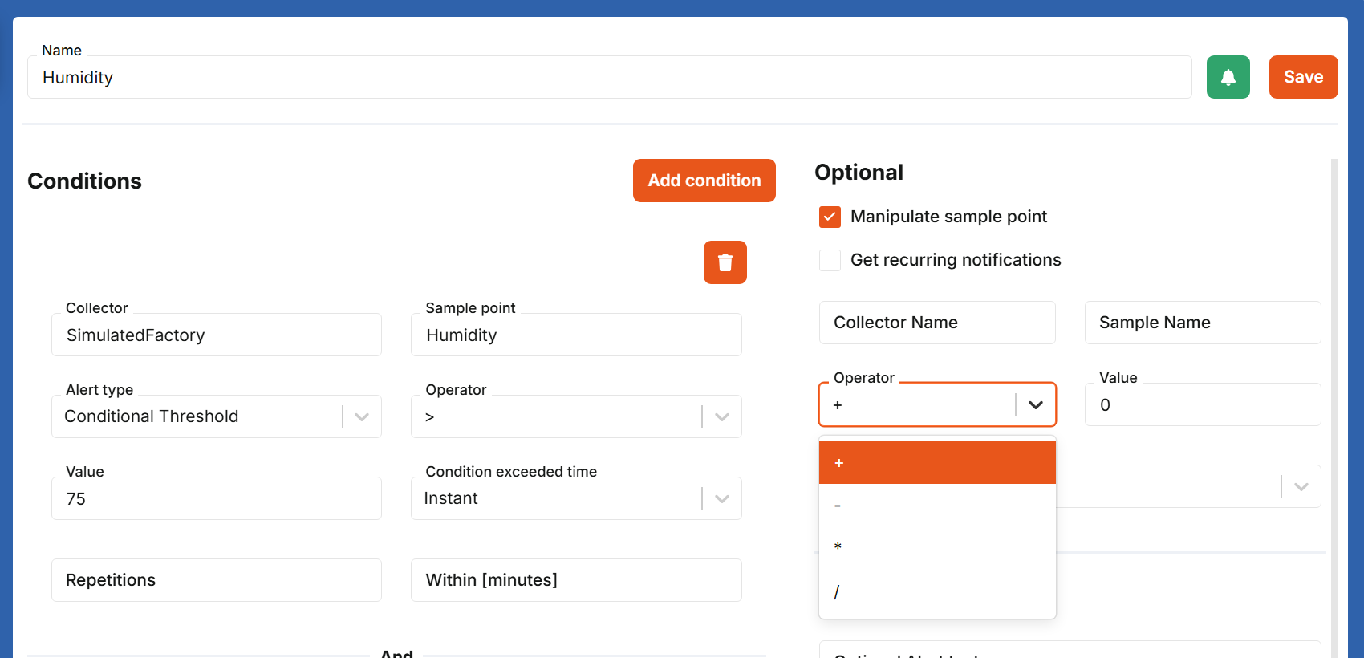
Task: Click the Sample point Humidity field
Action: (x=576, y=335)
